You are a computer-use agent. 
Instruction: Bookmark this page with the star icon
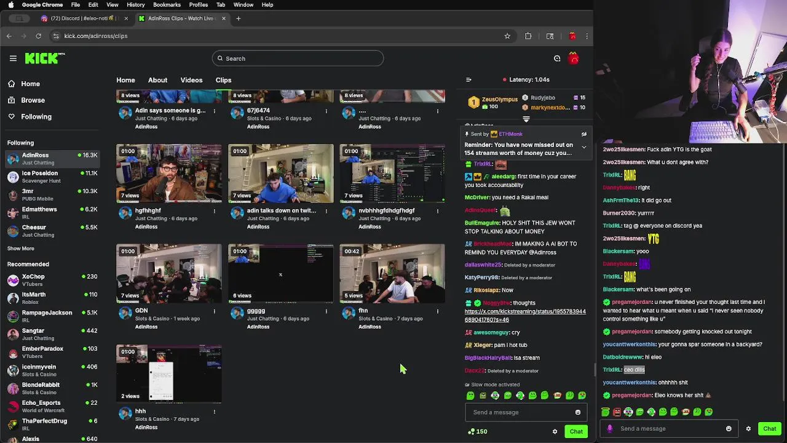click(x=507, y=36)
